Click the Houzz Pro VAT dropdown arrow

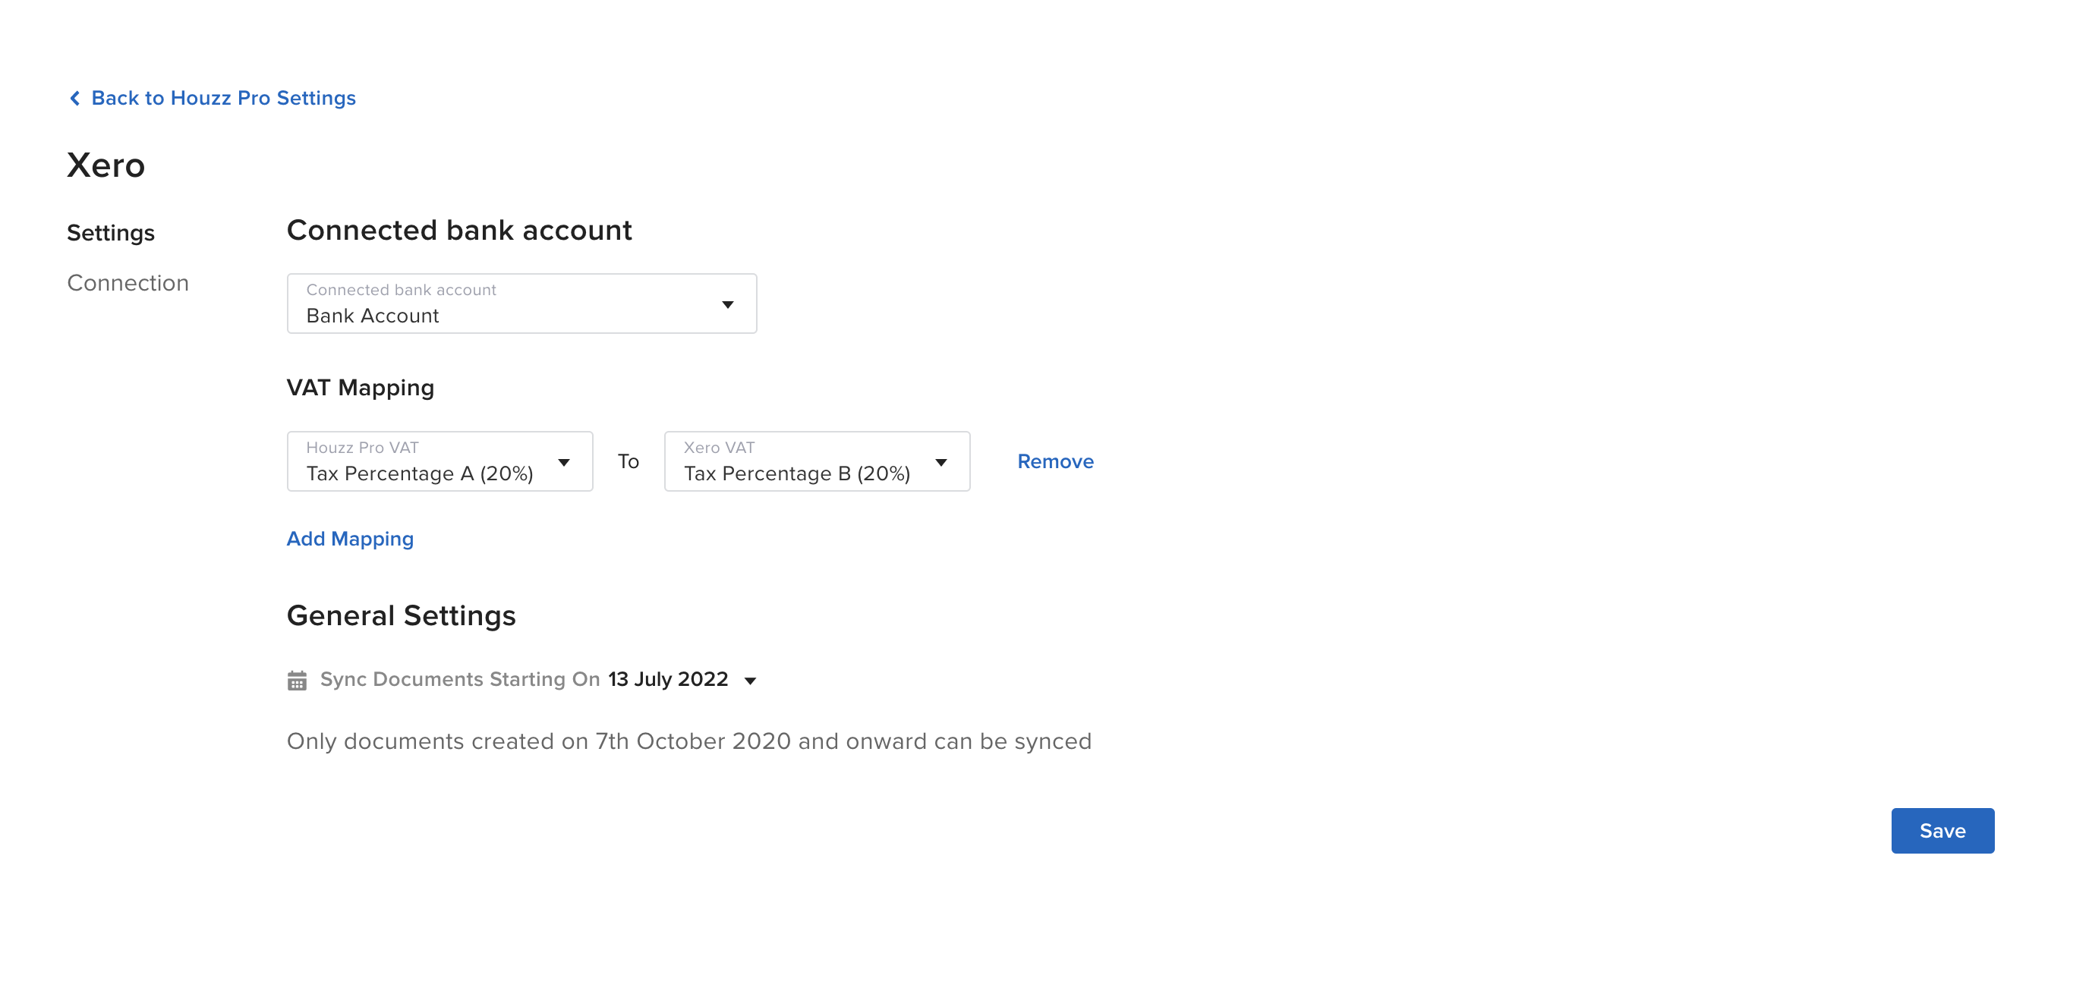click(565, 461)
